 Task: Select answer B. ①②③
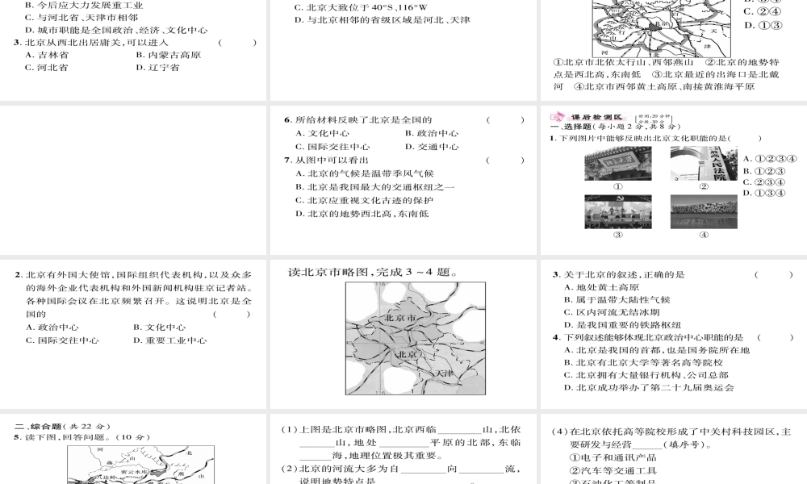(x=764, y=171)
